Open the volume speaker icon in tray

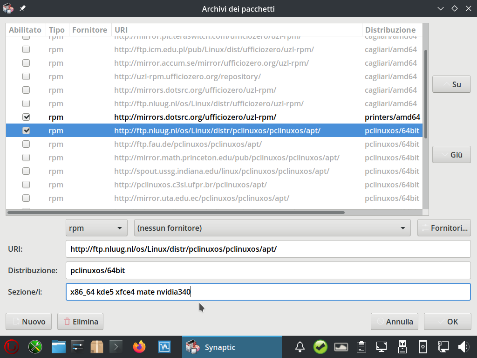(x=463, y=347)
